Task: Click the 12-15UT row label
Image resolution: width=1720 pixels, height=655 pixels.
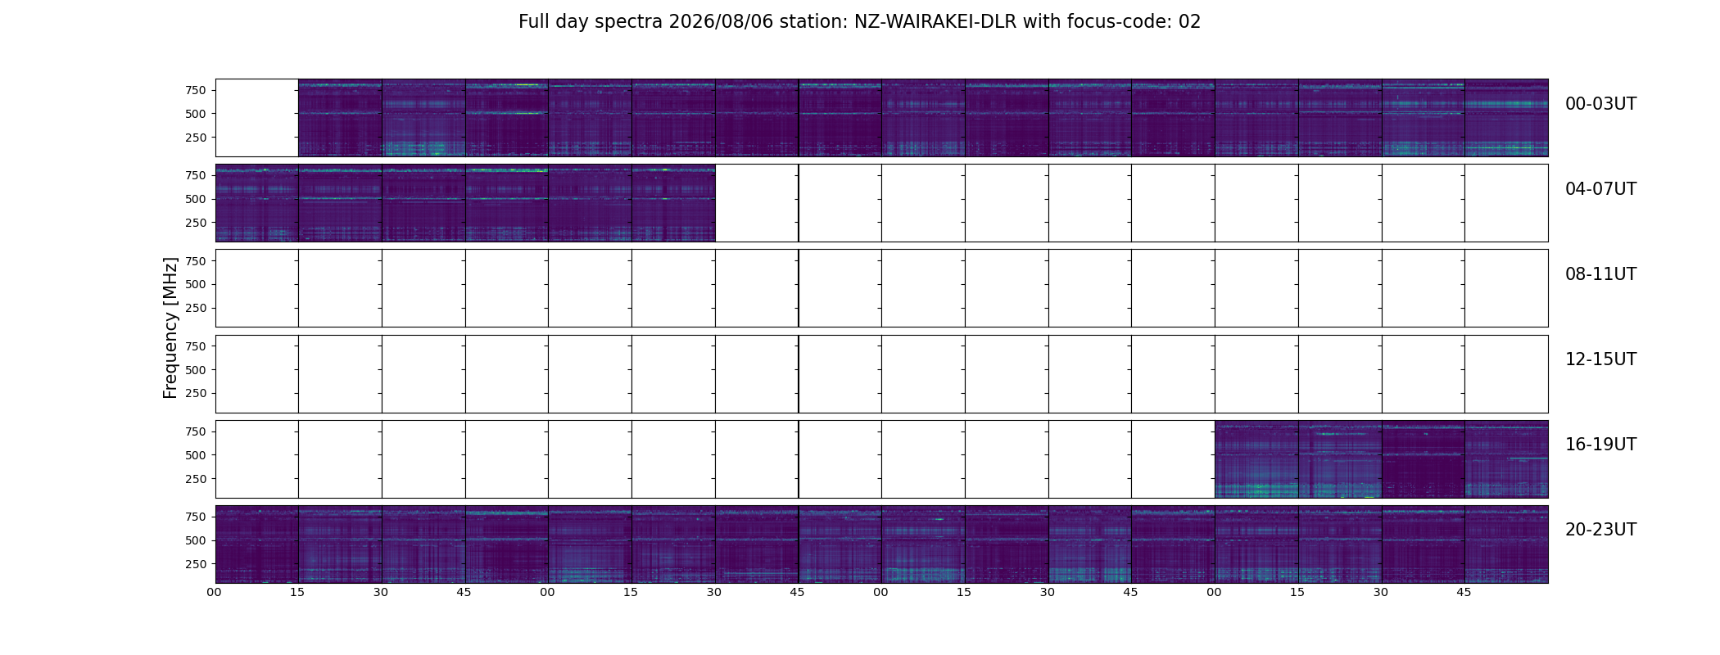Action: [1600, 359]
